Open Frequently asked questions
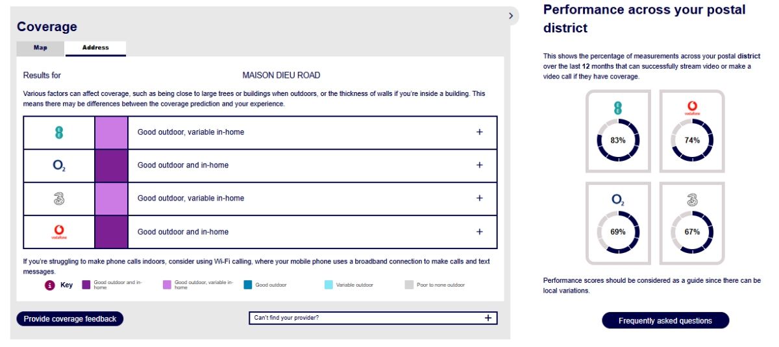The image size is (779, 347). pos(665,320)
